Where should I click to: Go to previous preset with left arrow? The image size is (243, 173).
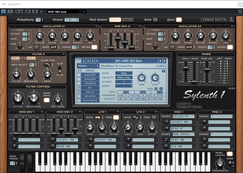pyautogui.click(x=160, y=61)
